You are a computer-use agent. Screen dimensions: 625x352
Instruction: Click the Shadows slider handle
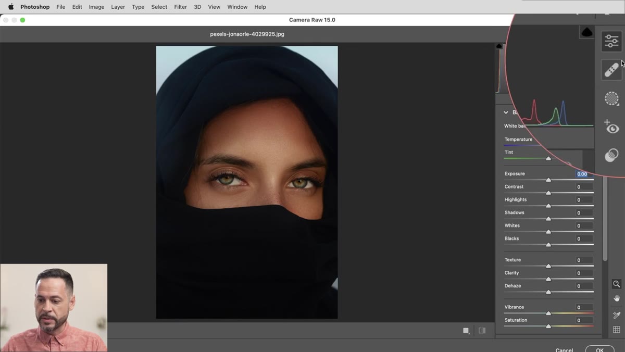[548, 219]
